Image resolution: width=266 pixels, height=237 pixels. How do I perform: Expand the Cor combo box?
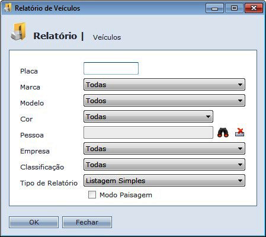click(x=148, y=117)
